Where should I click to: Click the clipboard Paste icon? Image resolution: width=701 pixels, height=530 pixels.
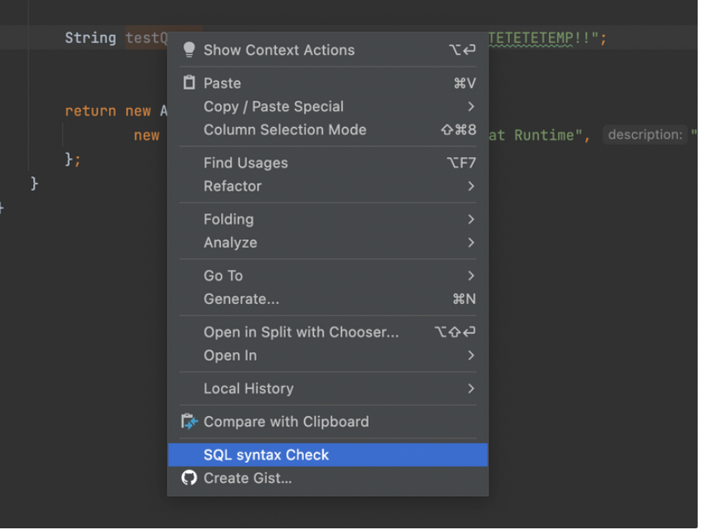[189, 83]
